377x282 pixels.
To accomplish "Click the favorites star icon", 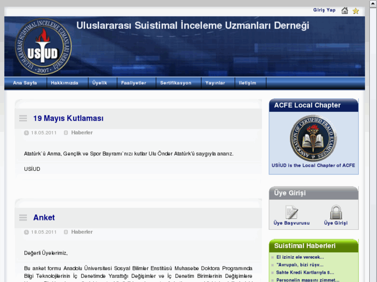I will (x=356, y=11).
